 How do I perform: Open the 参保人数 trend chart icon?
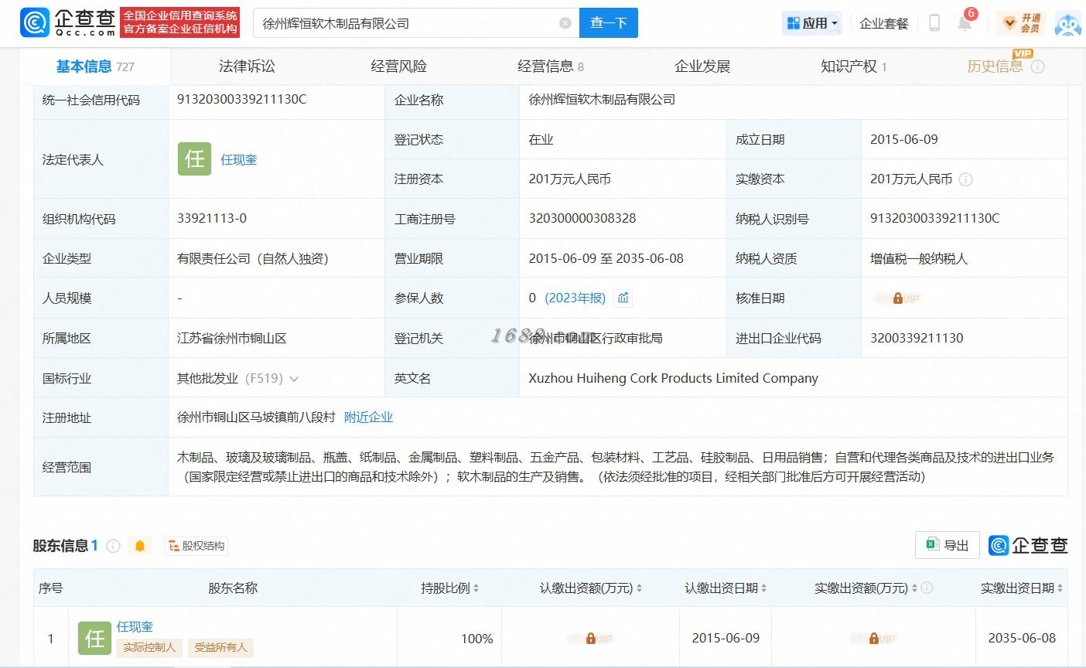tap(623, 298)
